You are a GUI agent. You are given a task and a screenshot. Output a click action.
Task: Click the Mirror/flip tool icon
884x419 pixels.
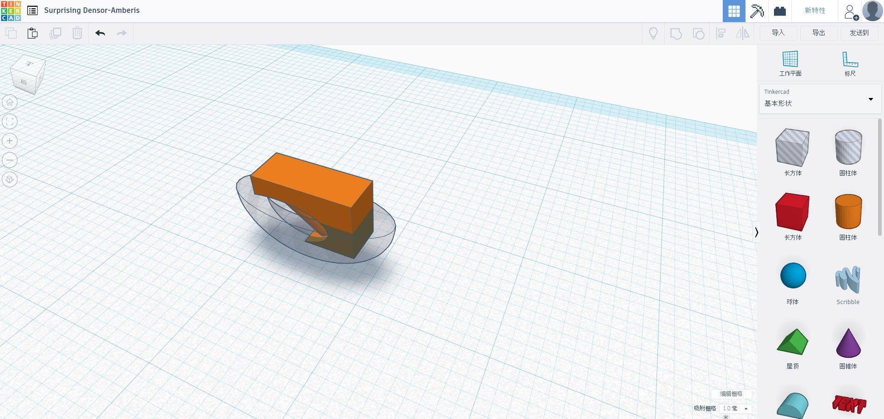[743, 33]
